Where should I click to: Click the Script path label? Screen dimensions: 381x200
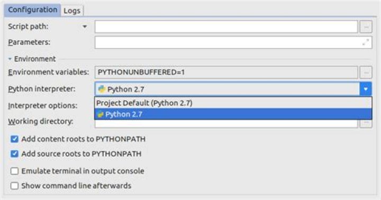tap(28, 26)
